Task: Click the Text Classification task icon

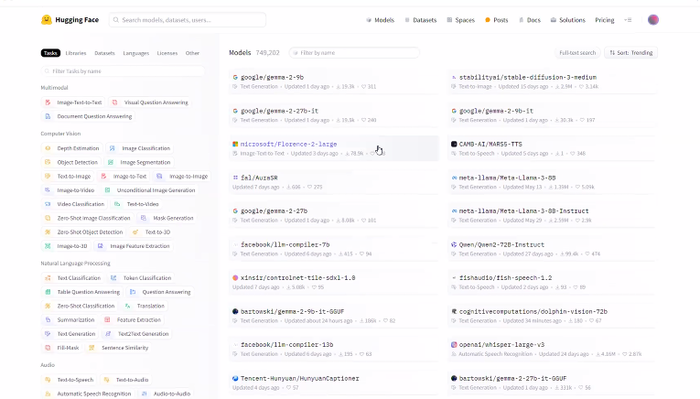Action: pyautogui.click(x=48, y=277)
